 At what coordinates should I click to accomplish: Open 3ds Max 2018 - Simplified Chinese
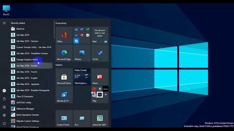pos(31,53)
